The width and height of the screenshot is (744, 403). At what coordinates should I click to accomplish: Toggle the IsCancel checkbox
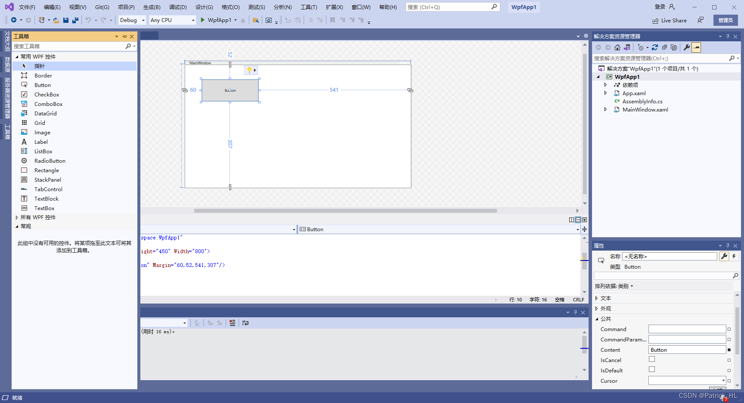pyautogui.click(x=652, y=359)
